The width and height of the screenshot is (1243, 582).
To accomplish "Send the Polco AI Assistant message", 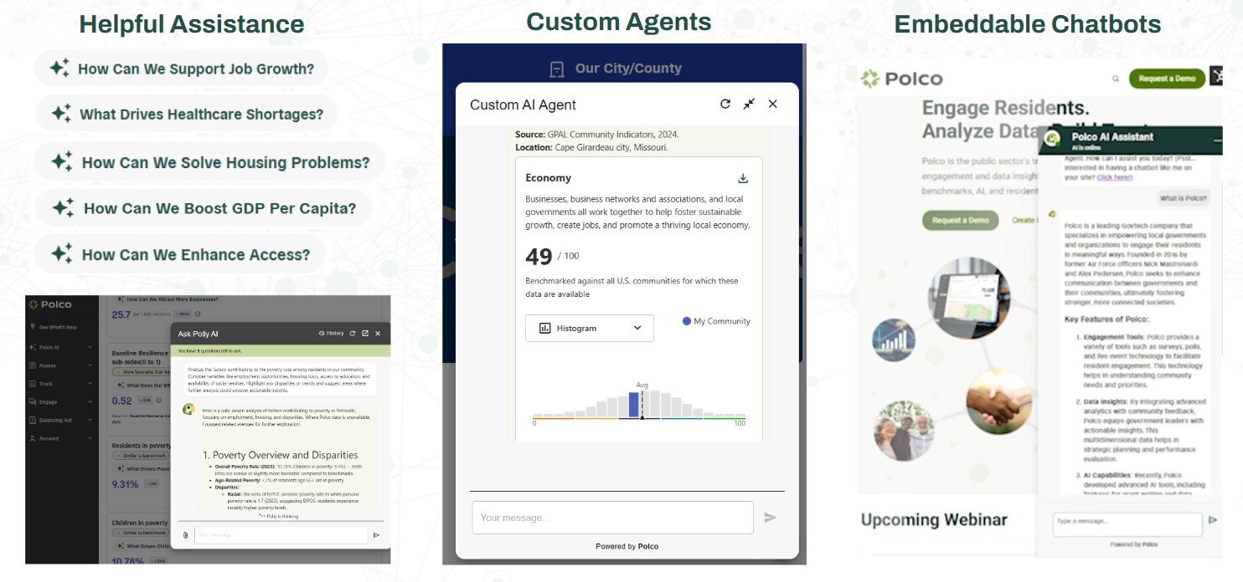I will (x=1213, y=520).
